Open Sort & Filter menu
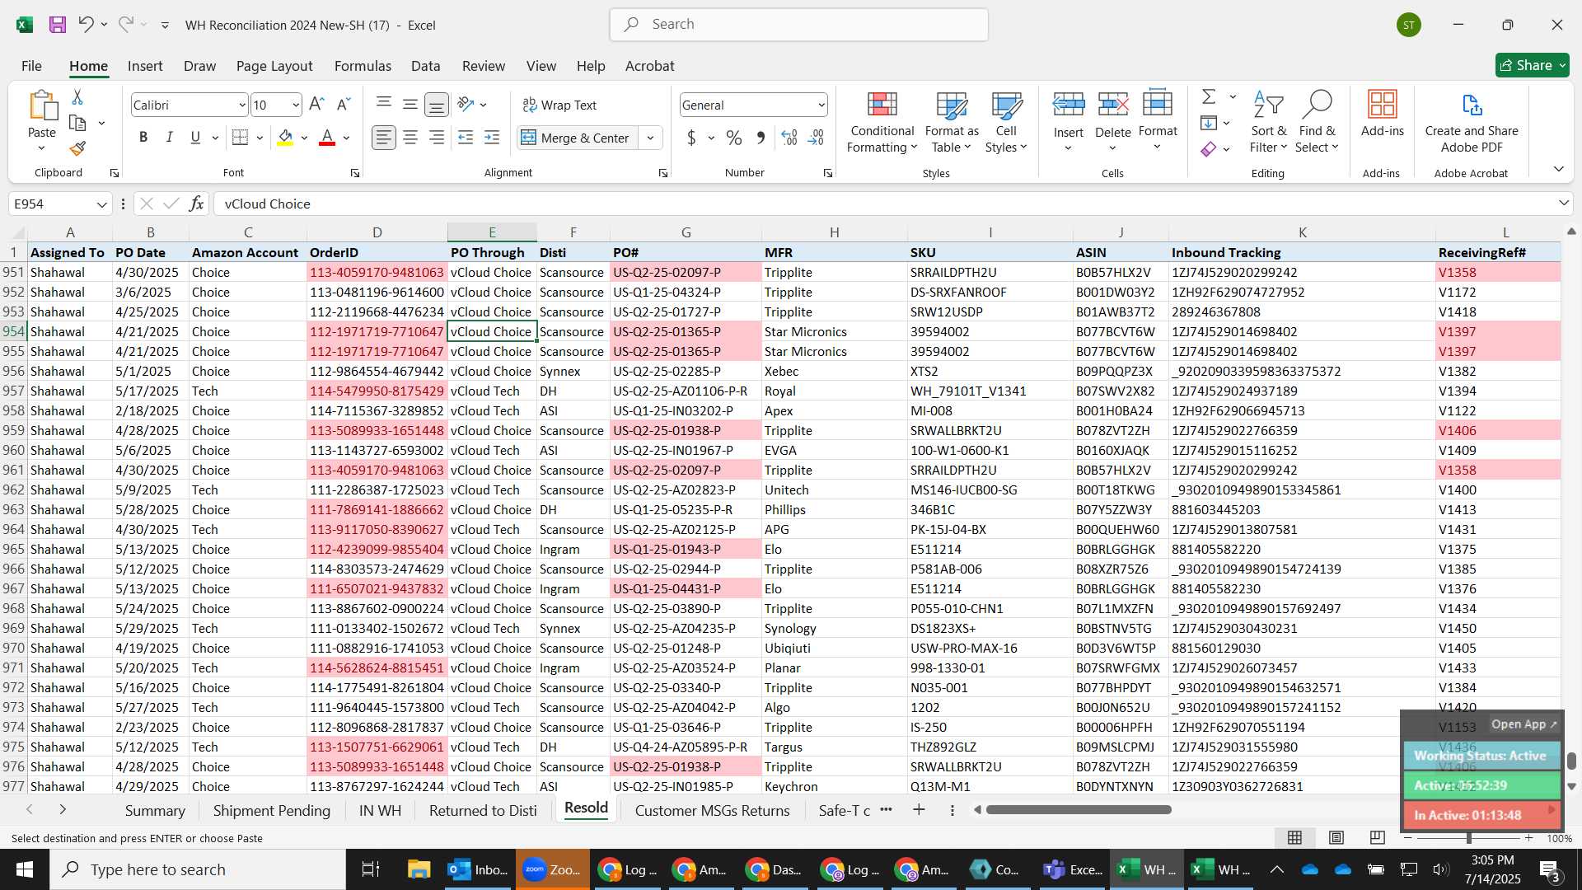1582x890 pixels. tap(1268, 122)
